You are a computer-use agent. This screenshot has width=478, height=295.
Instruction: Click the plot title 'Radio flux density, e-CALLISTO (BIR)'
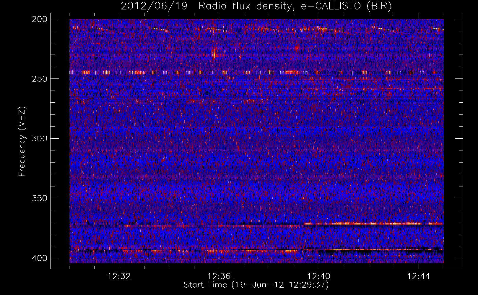click(295, 6)
